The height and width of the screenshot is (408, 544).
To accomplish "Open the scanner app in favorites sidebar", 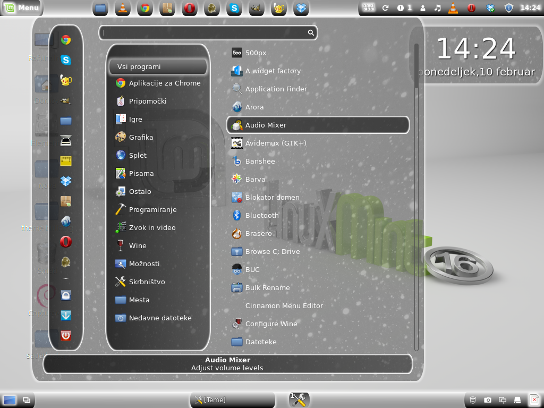I will pos(66,140).
